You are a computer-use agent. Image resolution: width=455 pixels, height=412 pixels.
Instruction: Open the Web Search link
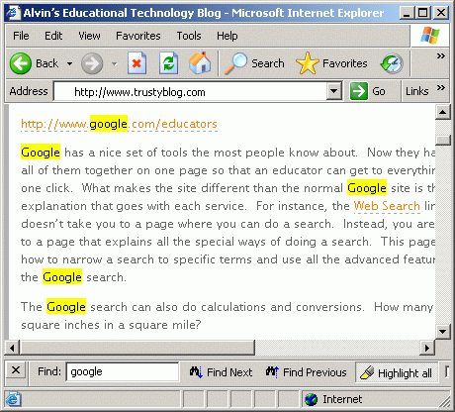point(387,206)
